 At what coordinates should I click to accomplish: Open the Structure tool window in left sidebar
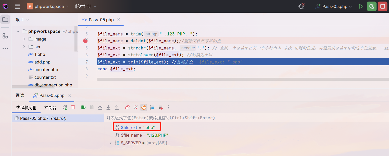5,36
